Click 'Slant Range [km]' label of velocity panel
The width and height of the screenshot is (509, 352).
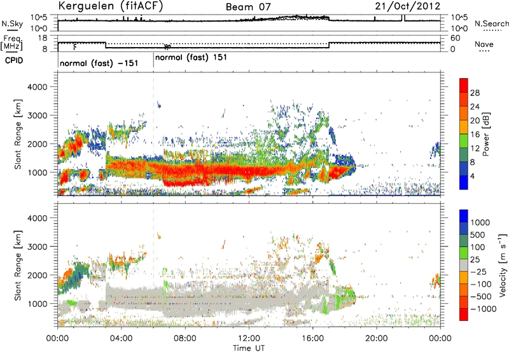point(18,265)
